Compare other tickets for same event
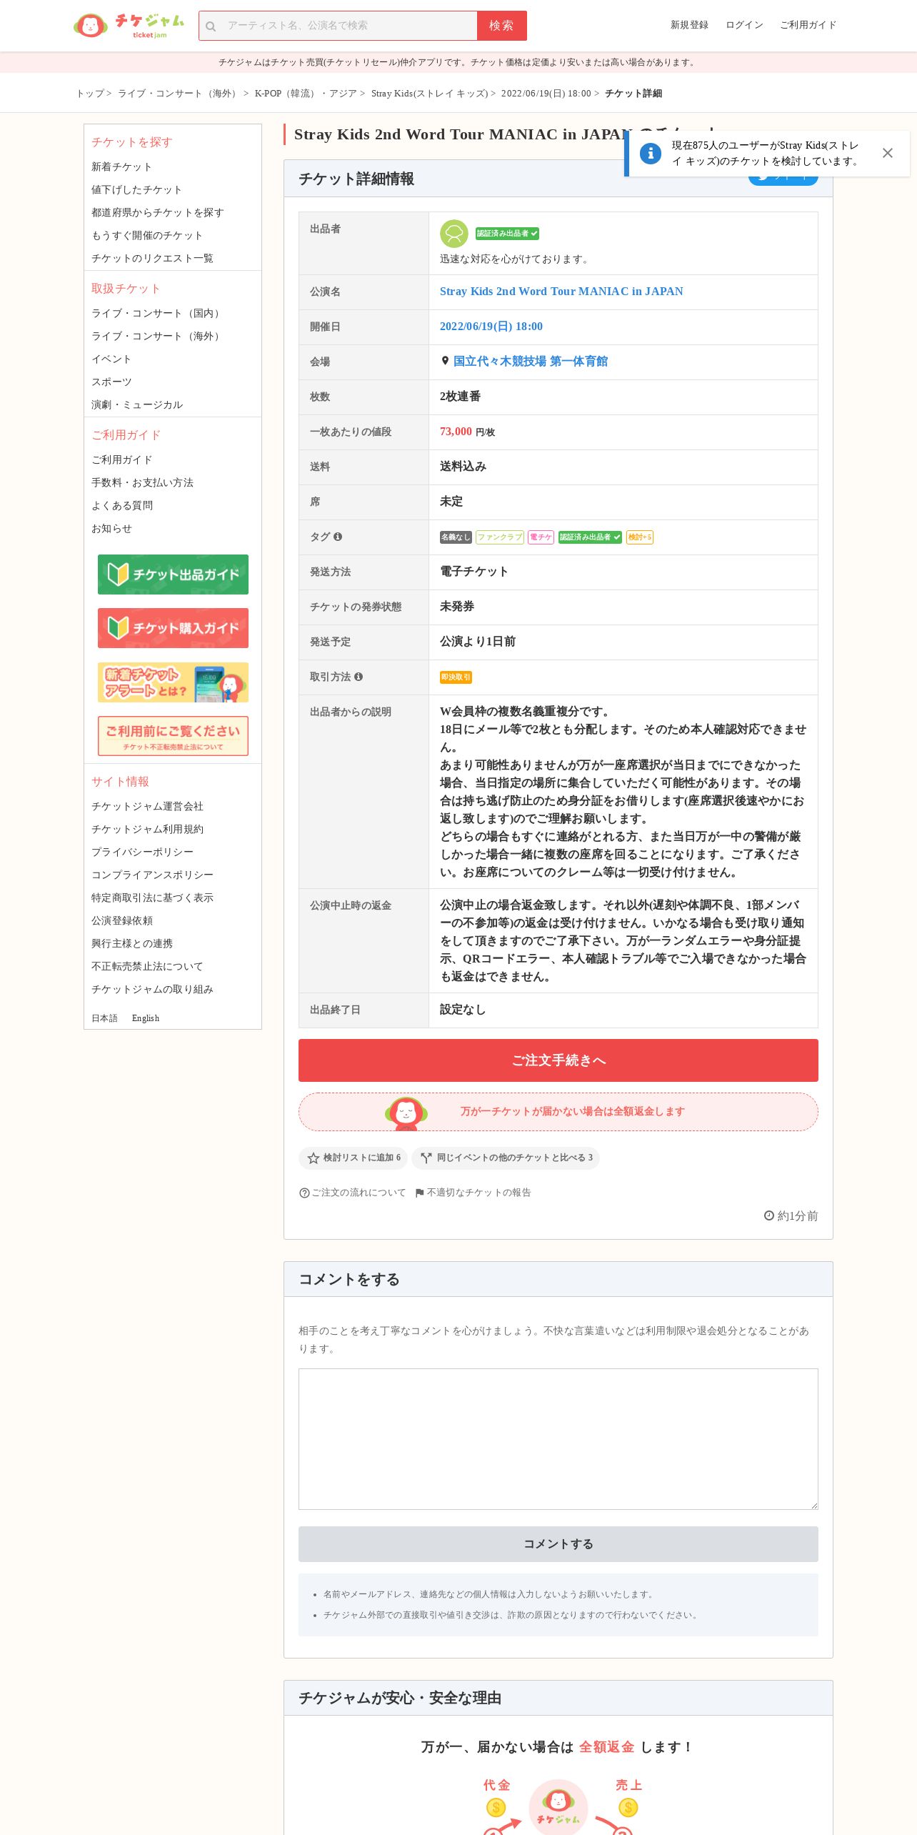The width and height of the screenshot is (917, 1835). point(506,1158)
